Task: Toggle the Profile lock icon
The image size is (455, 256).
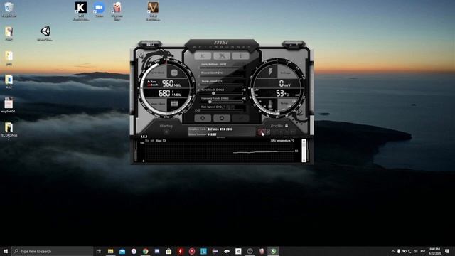Action: (x=287, y=126)
